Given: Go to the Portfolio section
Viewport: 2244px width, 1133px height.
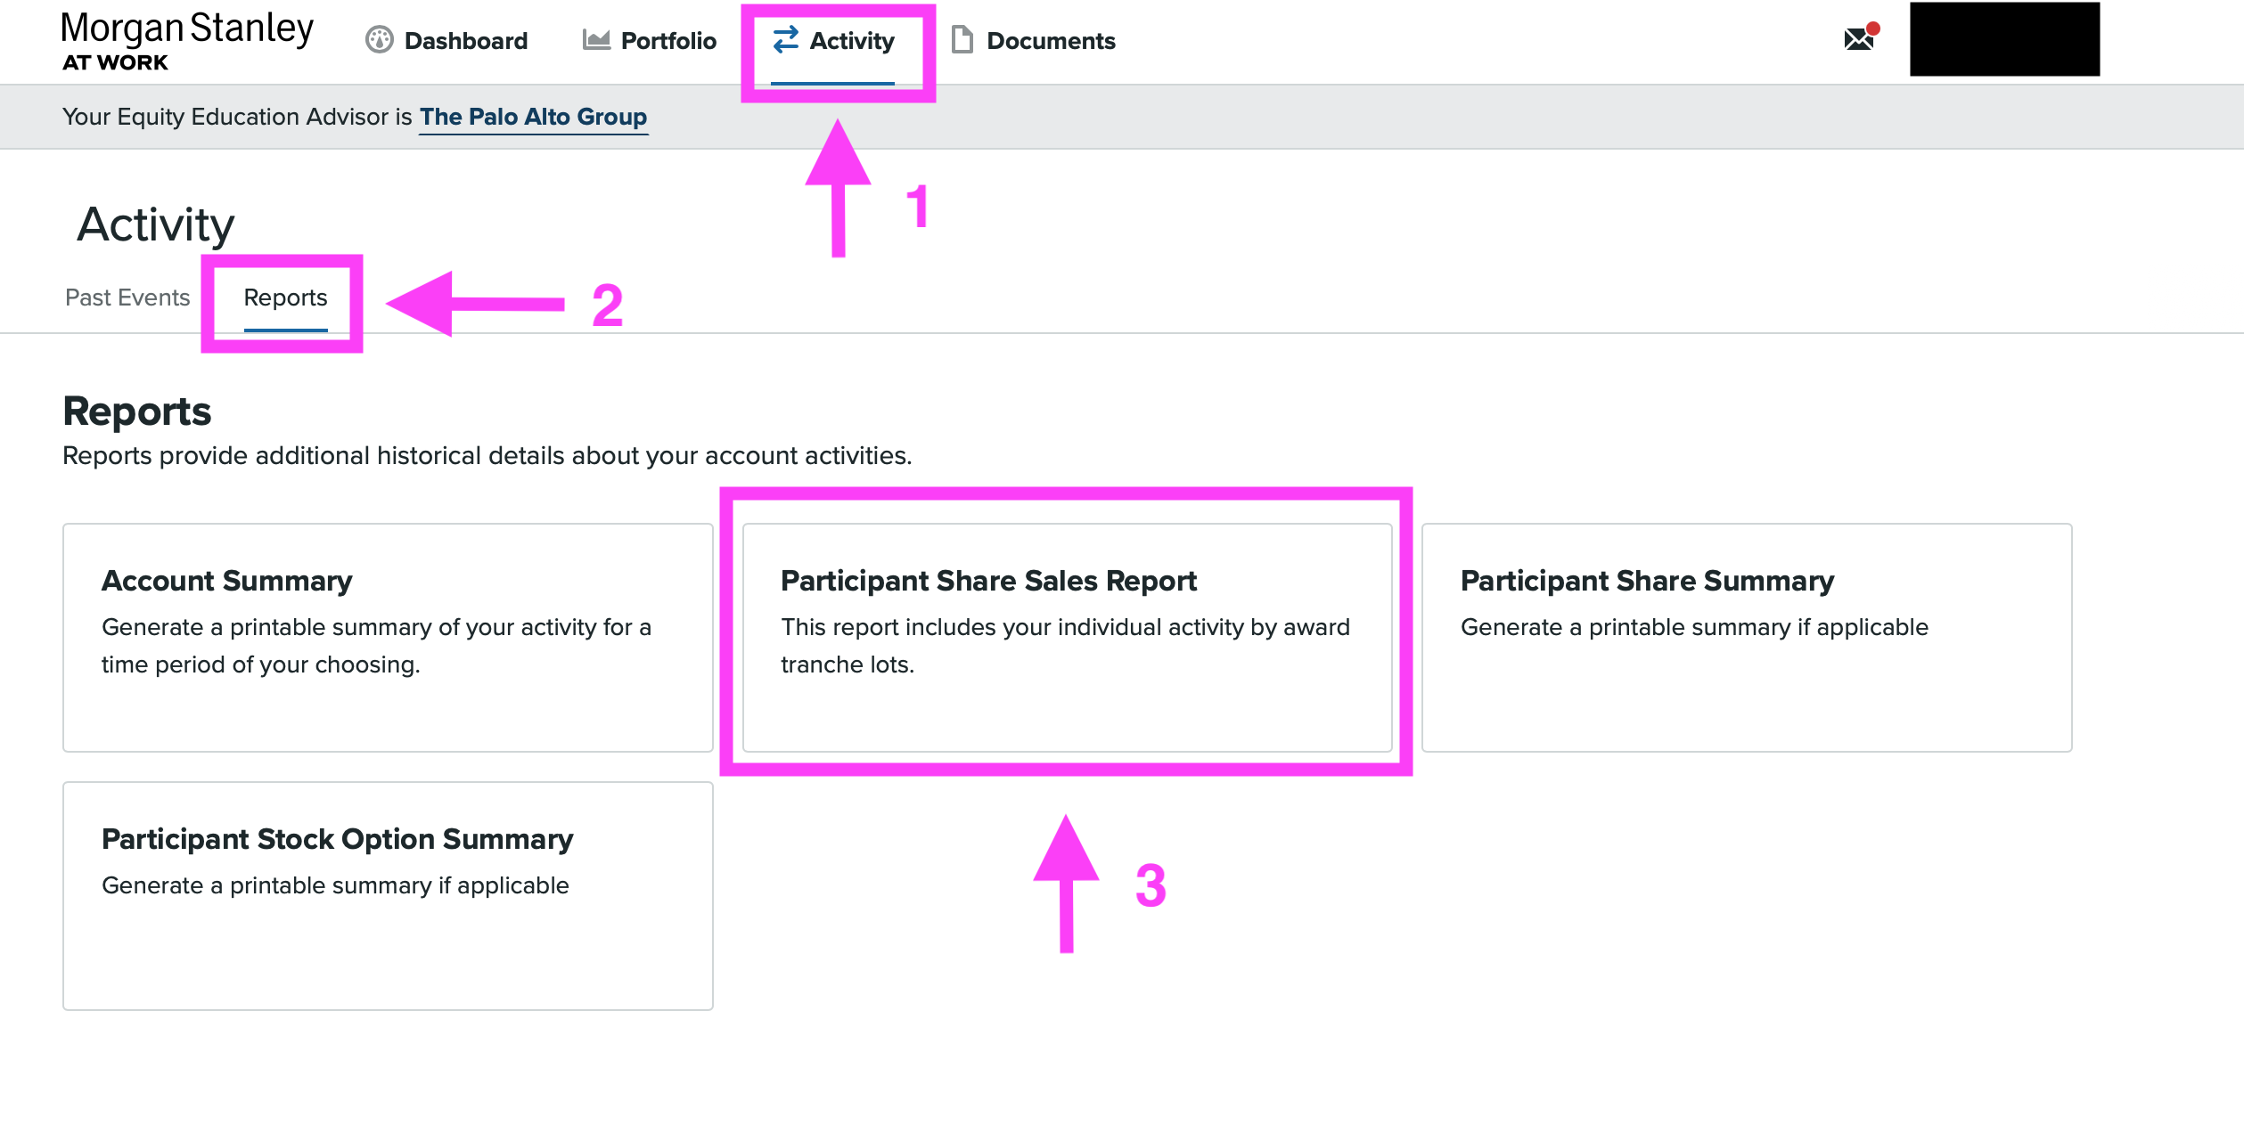Looking at the screenshot, I should (x=667, y=41).
